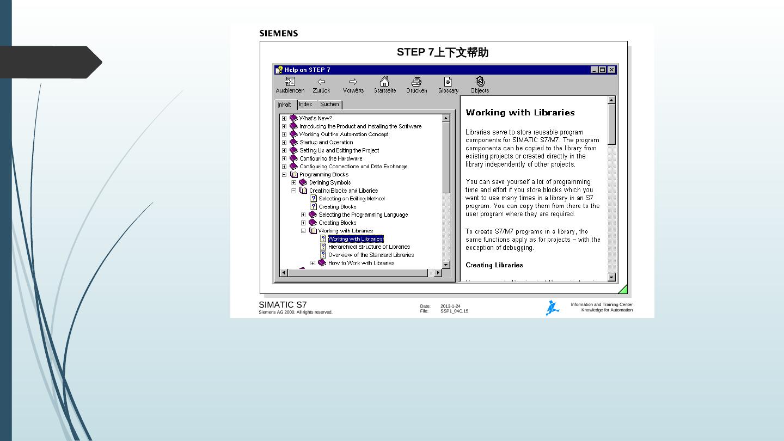This screenshot has height=441, width=784.
Task: Click the left arrow of the tree's horizontal scrollbar
Action: (x=284, y=273)
